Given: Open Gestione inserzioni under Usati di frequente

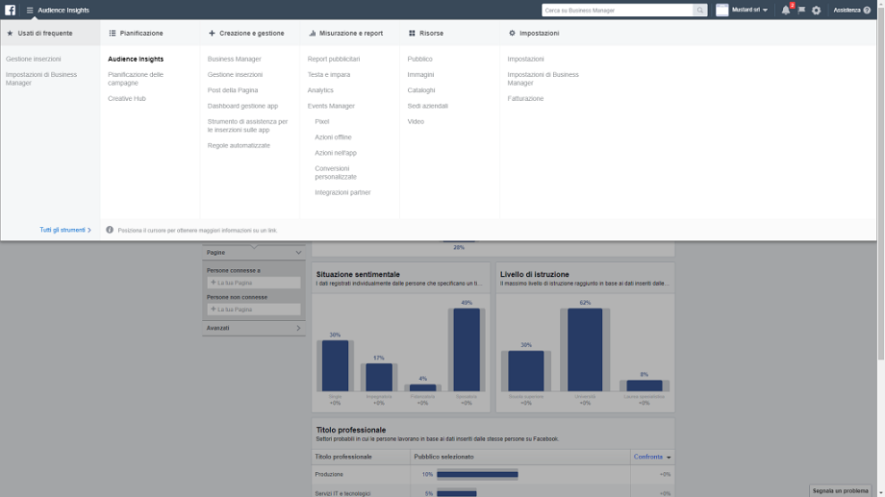Looking at the screenshot, I should (x=34, y=59).
